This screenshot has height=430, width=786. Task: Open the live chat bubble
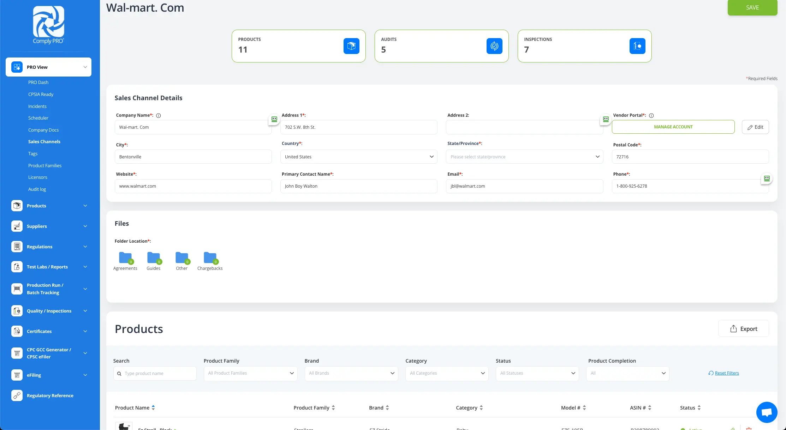click(767, 412)
